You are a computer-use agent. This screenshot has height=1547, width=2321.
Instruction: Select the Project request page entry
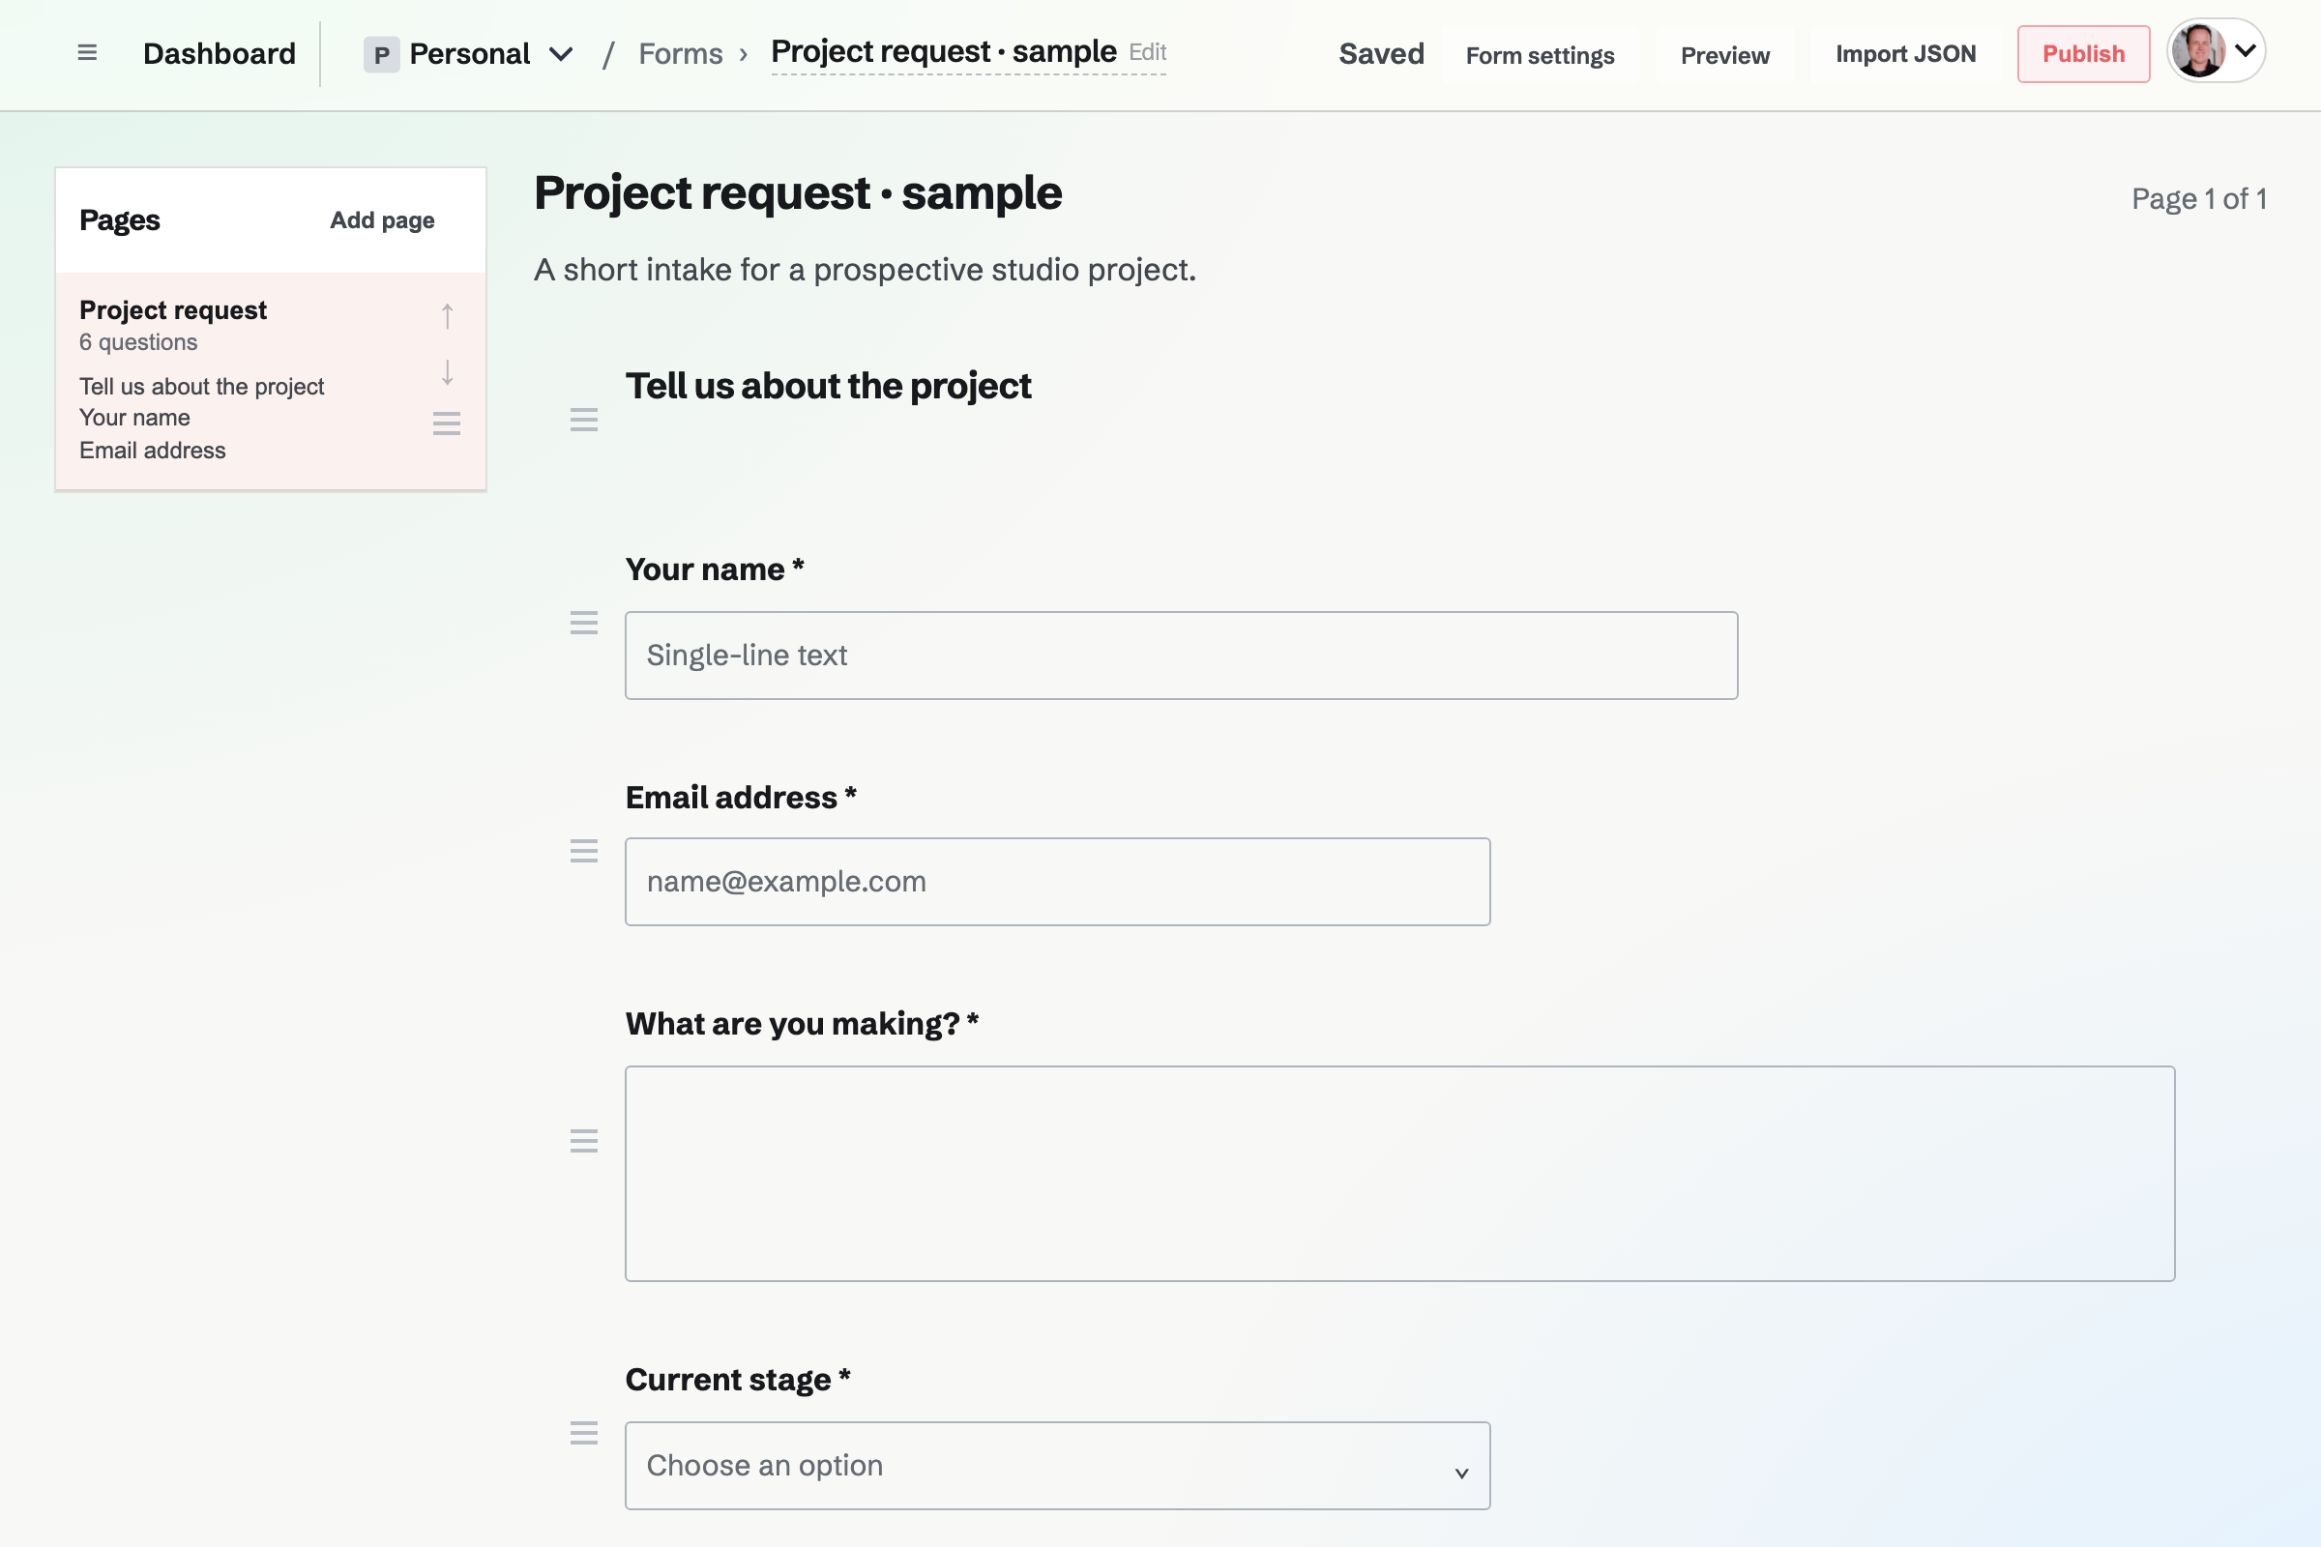click(271, 381)
